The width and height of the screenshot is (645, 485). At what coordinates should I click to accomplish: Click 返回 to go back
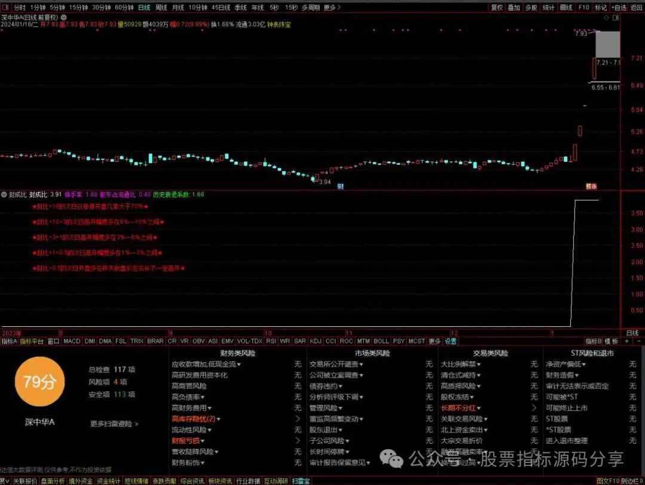(636, 7)
